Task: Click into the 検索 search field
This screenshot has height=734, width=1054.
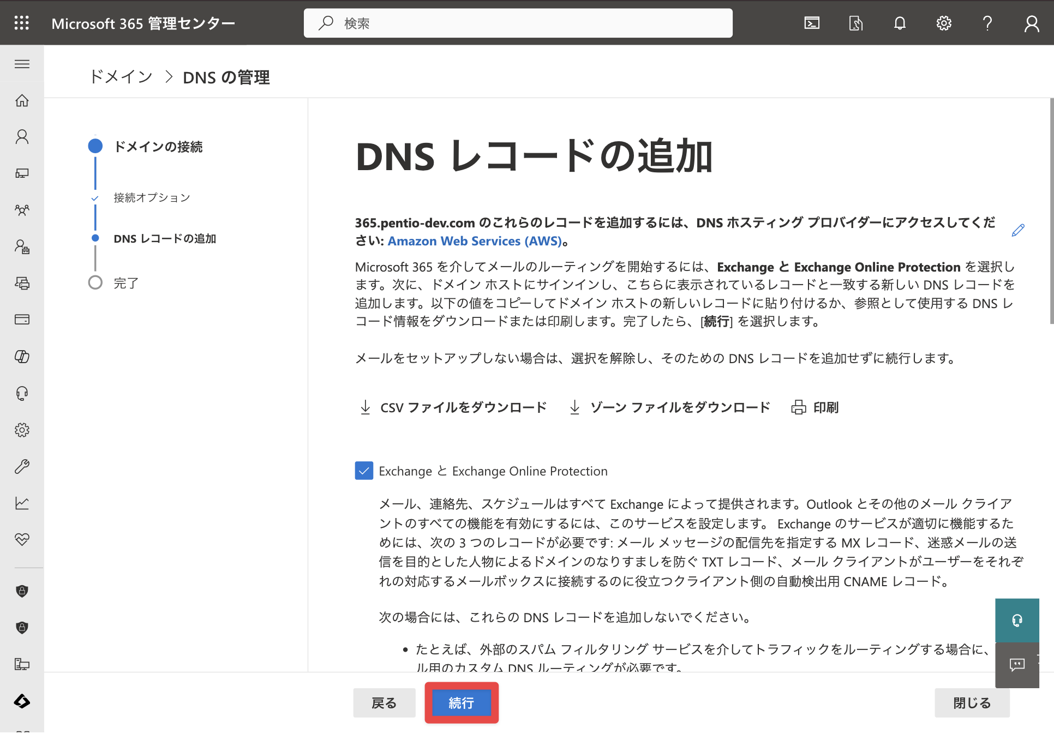Action: 518,23
